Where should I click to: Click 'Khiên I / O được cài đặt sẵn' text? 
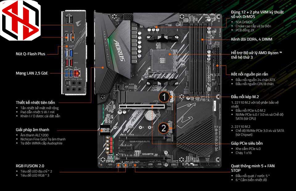[x=40, y=116]
